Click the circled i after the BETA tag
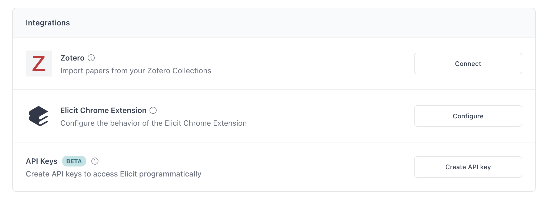Screen dimensions: 549x200 click(x=95, y=161)
